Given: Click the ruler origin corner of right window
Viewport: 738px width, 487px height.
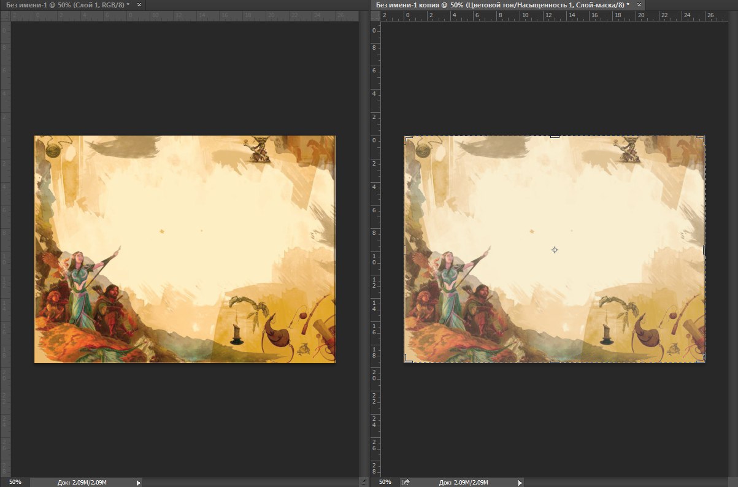Looking at the screenshot, I should [375, 15].
